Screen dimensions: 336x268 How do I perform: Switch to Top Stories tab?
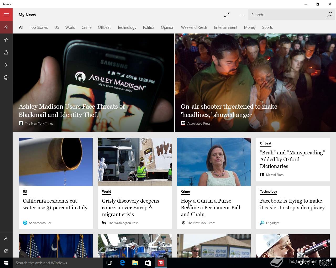pyautogui.click(x=39, y=27)
